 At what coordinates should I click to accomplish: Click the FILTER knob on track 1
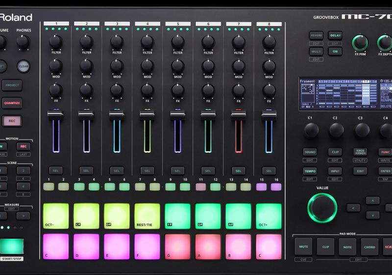coord(56,42)
